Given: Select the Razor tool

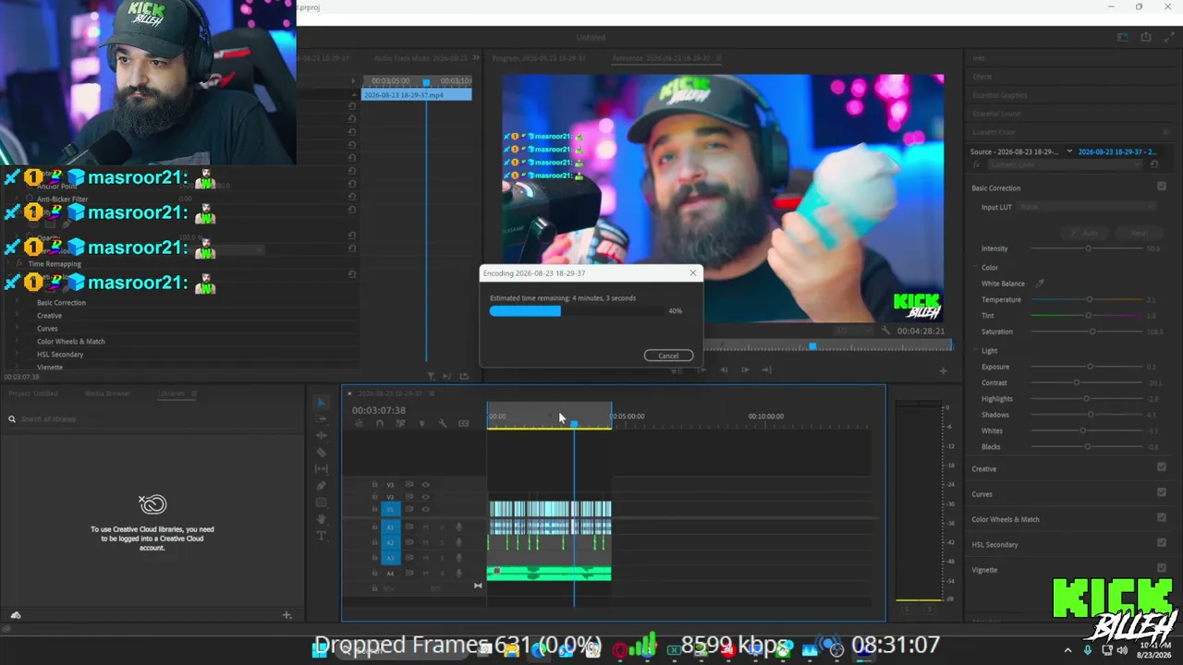Looking at the screenshot, I should click(321, 453).
